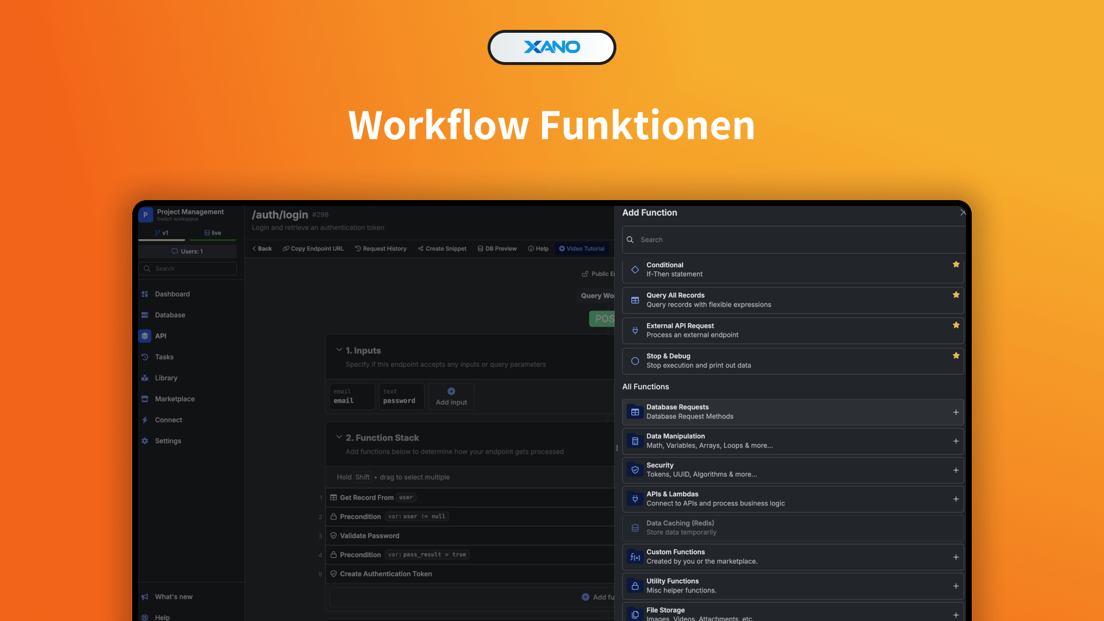Open the Settings gear icon
Image resolution: width=1104 pixels, height=621 pixels.
point(145,441)
